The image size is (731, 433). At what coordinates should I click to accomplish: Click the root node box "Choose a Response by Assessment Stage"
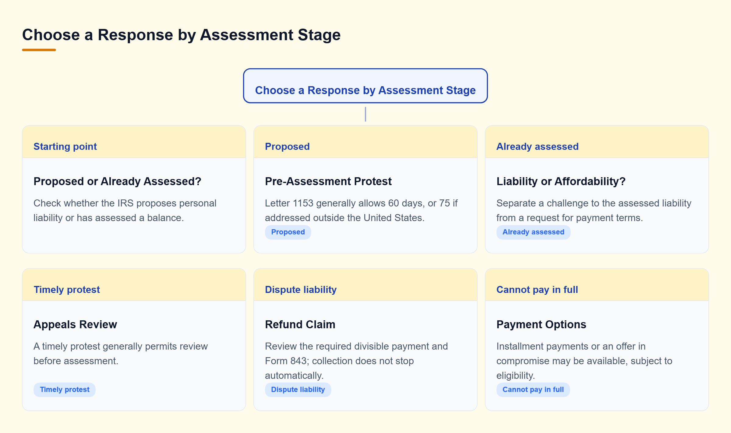[365, 86]
